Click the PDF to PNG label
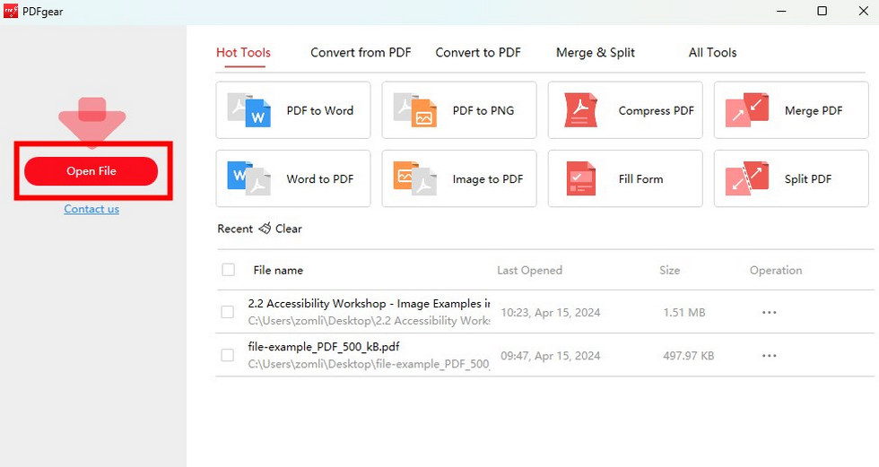Image resolution: width=879 pixels, height=467 pixels. [x=483, y=111]
